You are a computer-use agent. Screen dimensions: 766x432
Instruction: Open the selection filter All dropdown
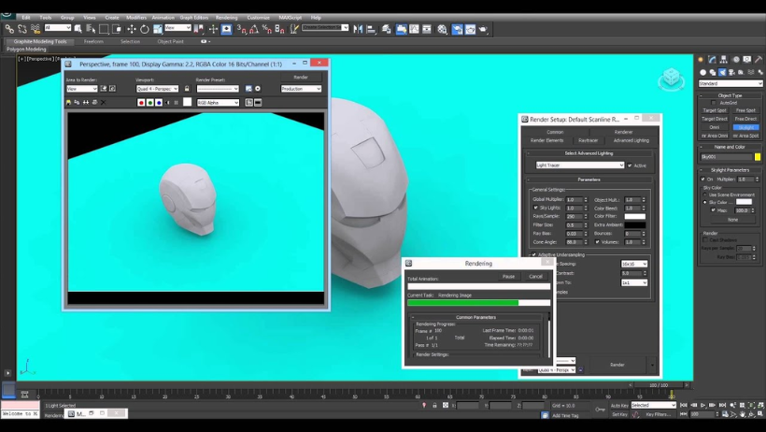click(x=58, y=28)
